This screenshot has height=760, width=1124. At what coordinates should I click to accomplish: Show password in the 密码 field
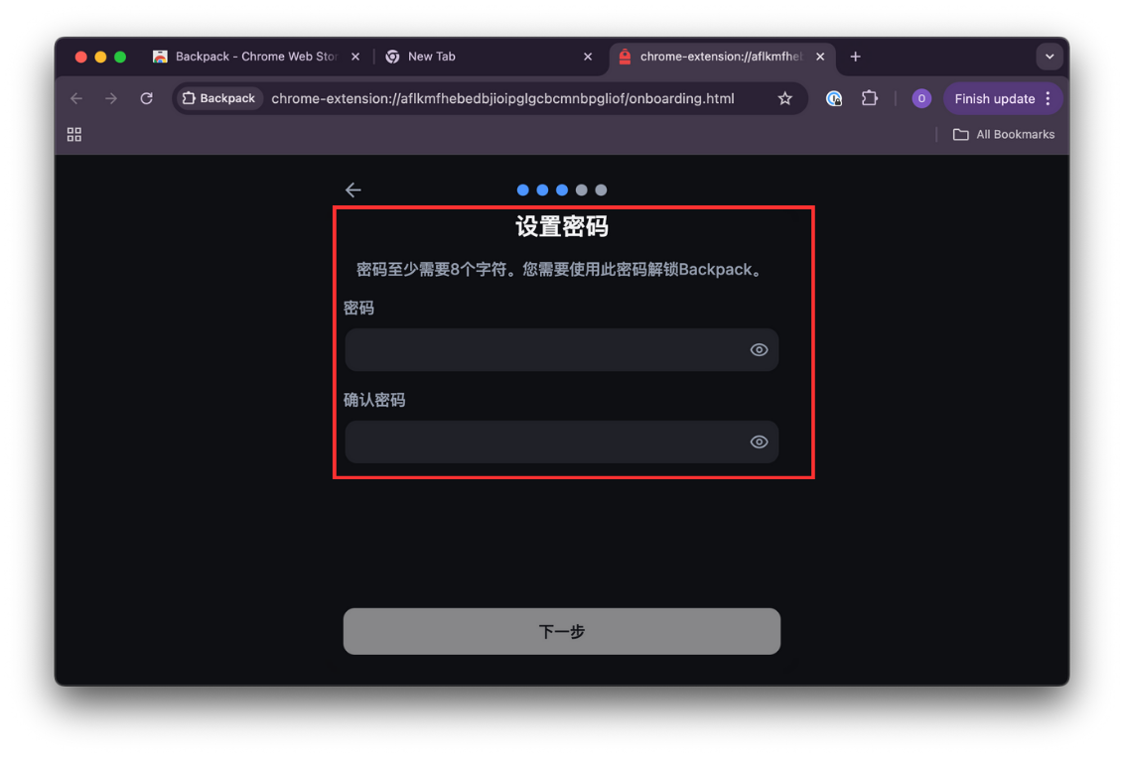tap(759, 349)
